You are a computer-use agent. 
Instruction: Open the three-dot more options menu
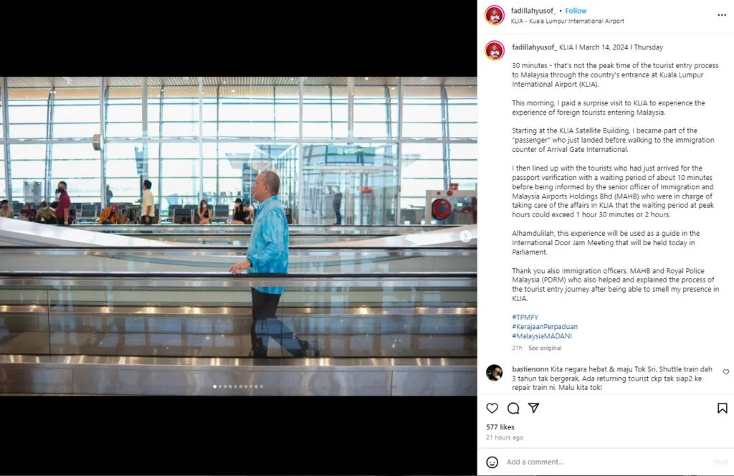722,16
